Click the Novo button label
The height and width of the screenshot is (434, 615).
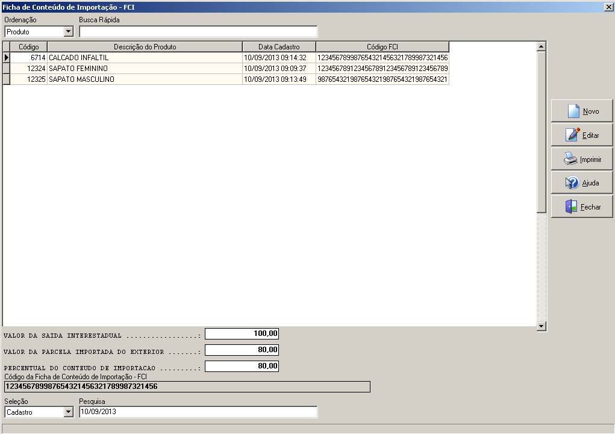coord(591,111)
